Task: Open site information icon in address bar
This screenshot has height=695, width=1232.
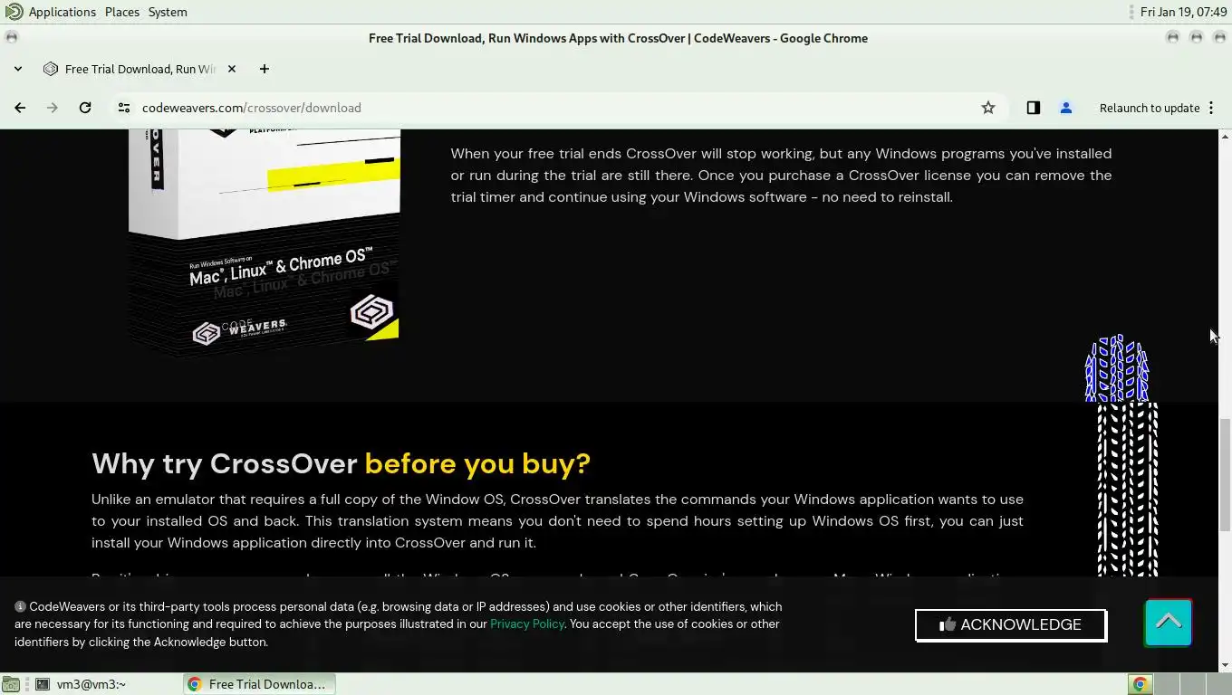Action: [x=124, y=108]
